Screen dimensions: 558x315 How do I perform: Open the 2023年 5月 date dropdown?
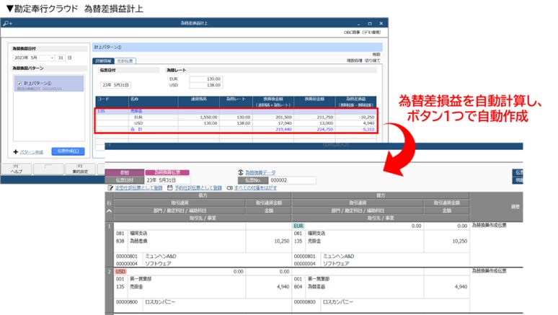coord(52,58)
